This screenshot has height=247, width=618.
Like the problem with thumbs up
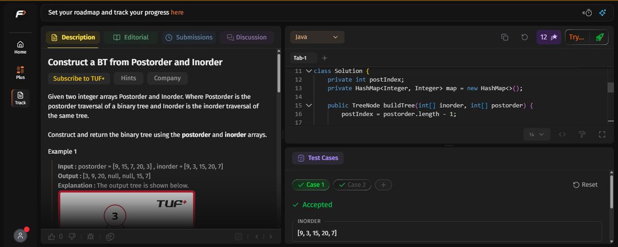pyautogui.click(x=51, y=237)
